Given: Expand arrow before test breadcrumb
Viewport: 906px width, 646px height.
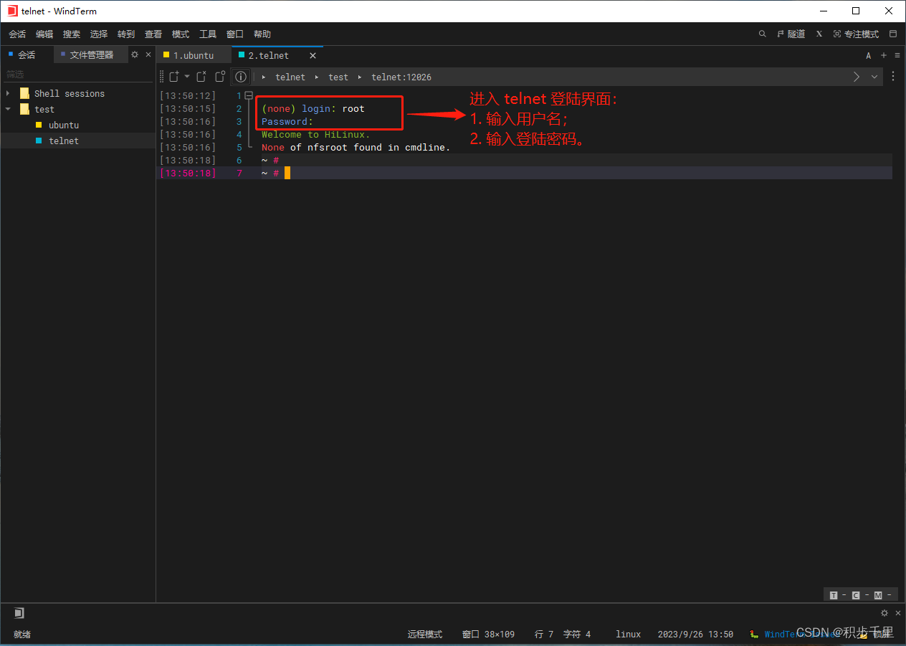Looking at the screenshot, I should (x=317, y=77).
